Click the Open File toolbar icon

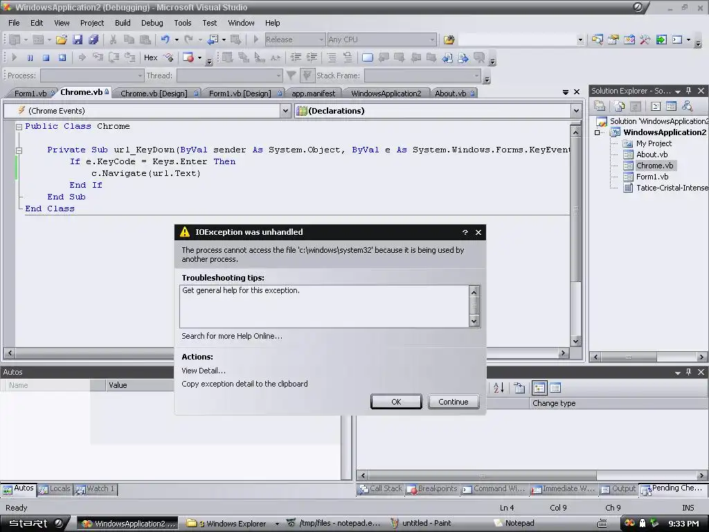click(x=61, y=39)
